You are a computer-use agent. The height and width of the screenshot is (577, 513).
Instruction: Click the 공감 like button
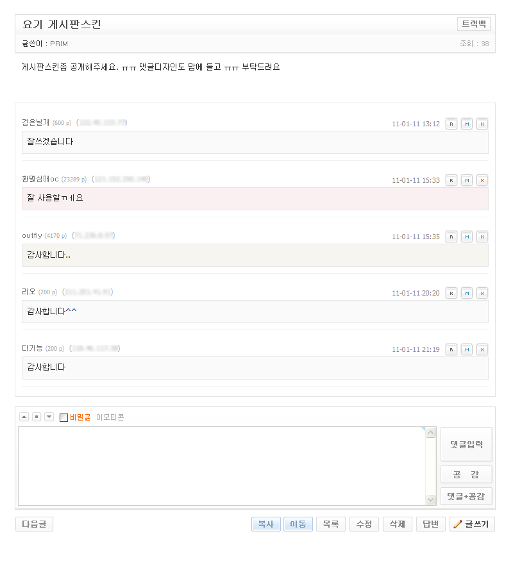point(466,474)
